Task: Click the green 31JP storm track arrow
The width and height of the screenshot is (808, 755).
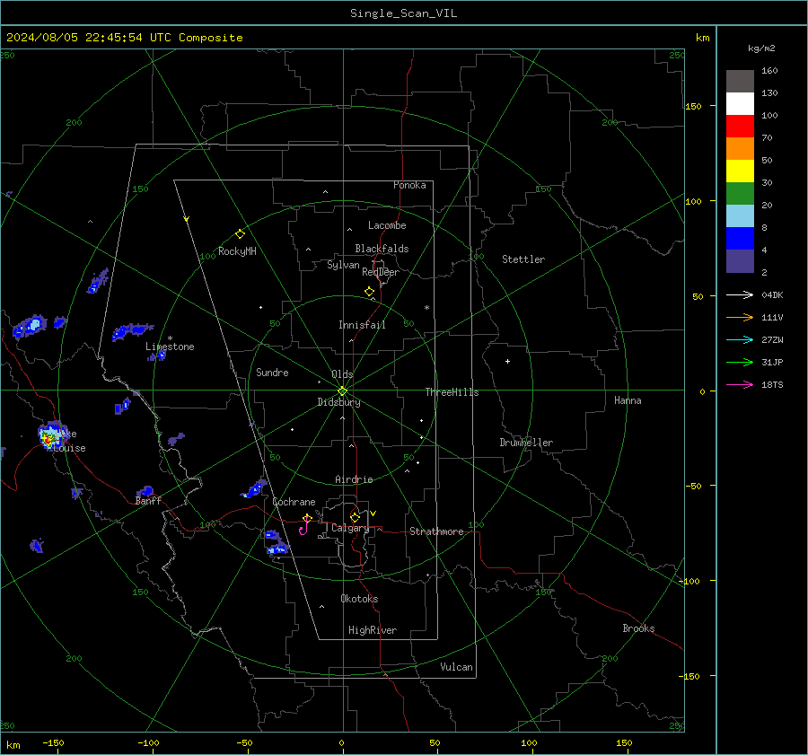Action: coord(740,363)
